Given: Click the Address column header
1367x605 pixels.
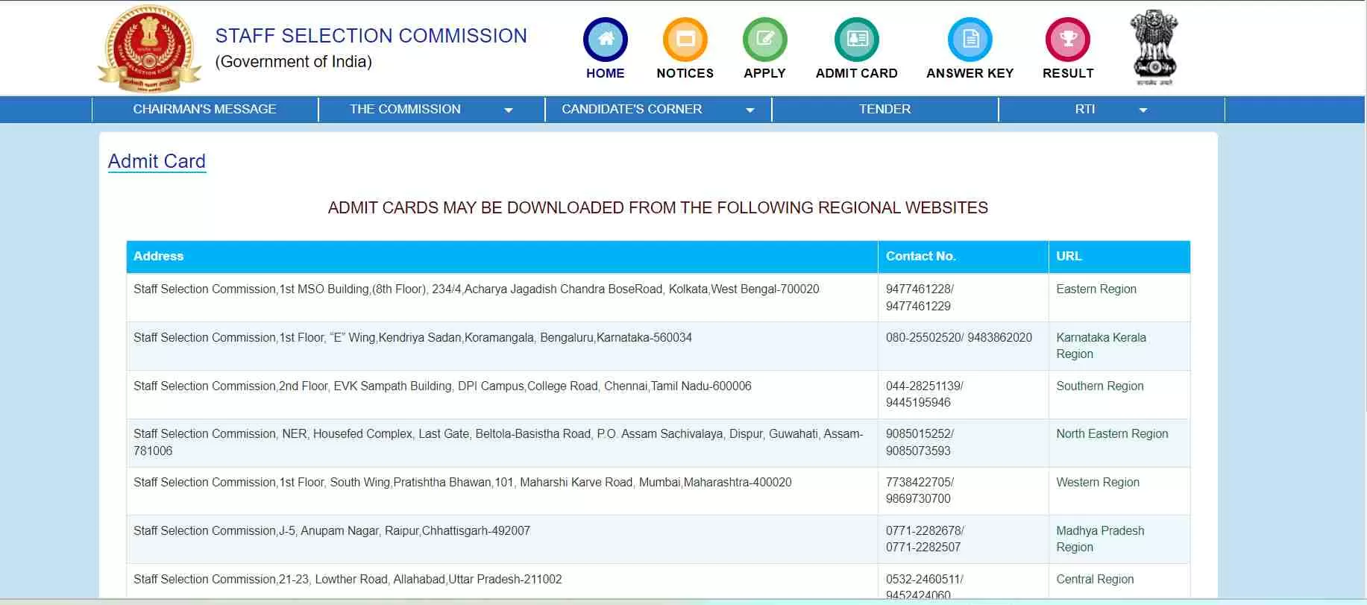Looking at the screenshot, I should 502,257.
